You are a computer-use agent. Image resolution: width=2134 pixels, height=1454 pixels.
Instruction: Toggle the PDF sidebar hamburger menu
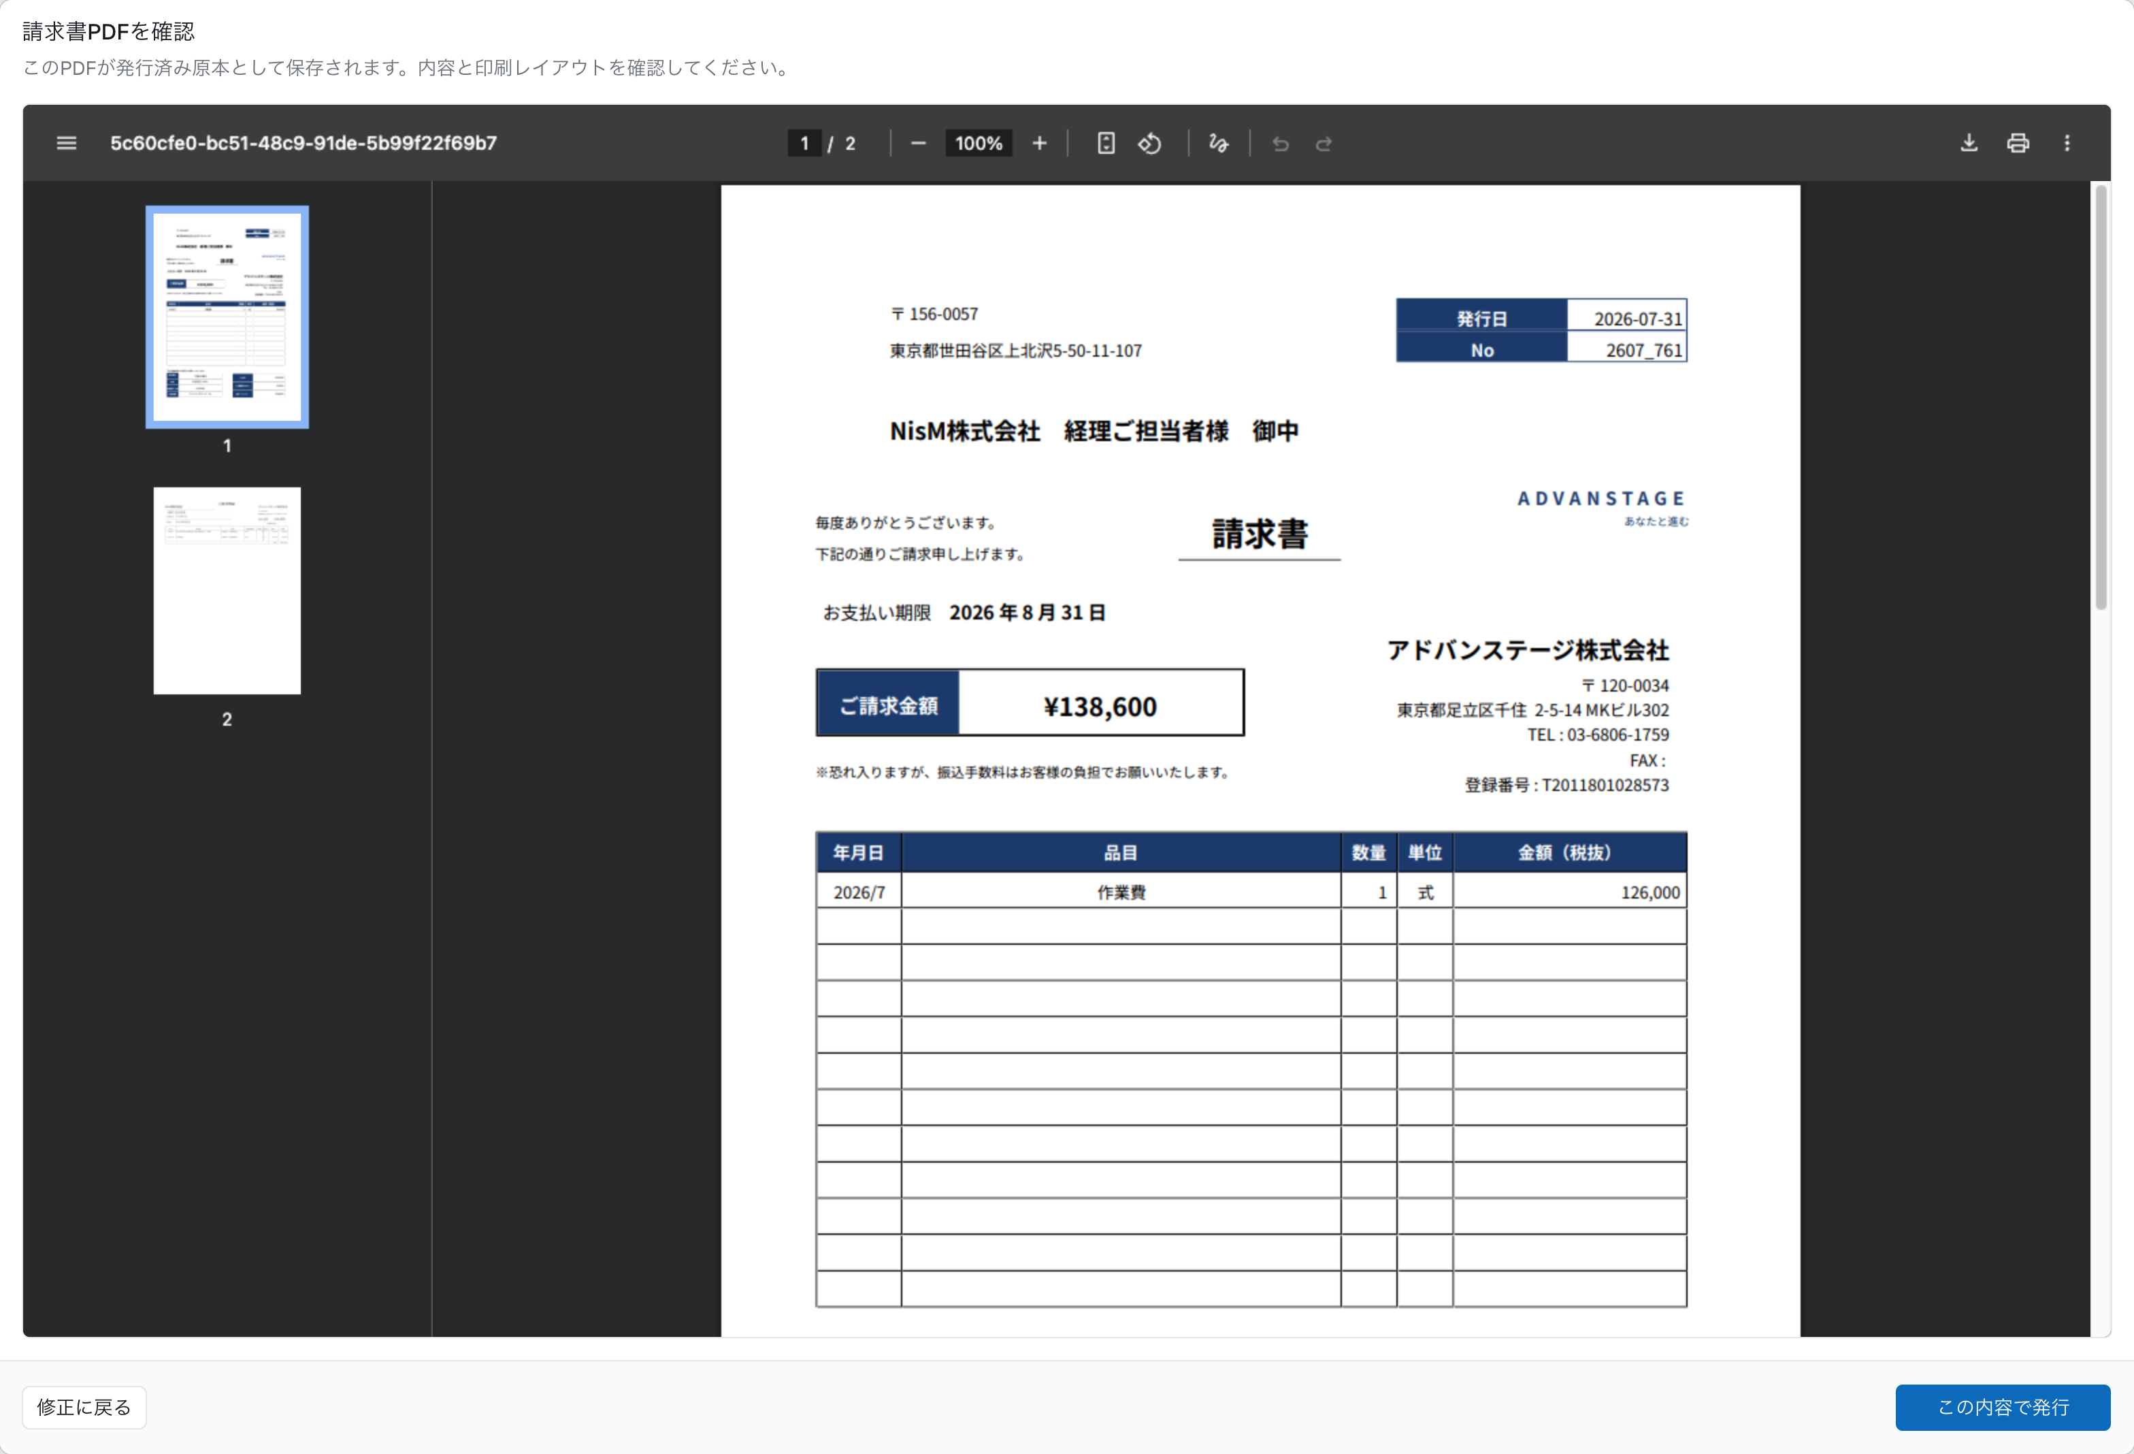tap(66, 143)
